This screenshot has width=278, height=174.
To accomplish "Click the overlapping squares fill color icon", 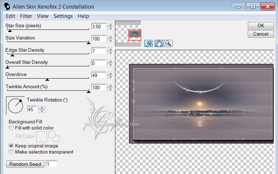I will click(54, 137).
